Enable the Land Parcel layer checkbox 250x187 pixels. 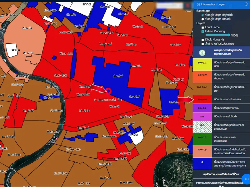tap(203, 27)
